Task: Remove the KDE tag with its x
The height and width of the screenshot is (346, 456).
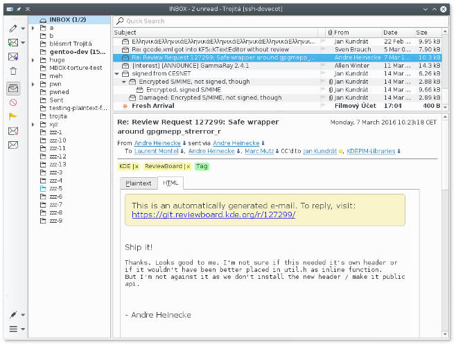Action: 137,167
